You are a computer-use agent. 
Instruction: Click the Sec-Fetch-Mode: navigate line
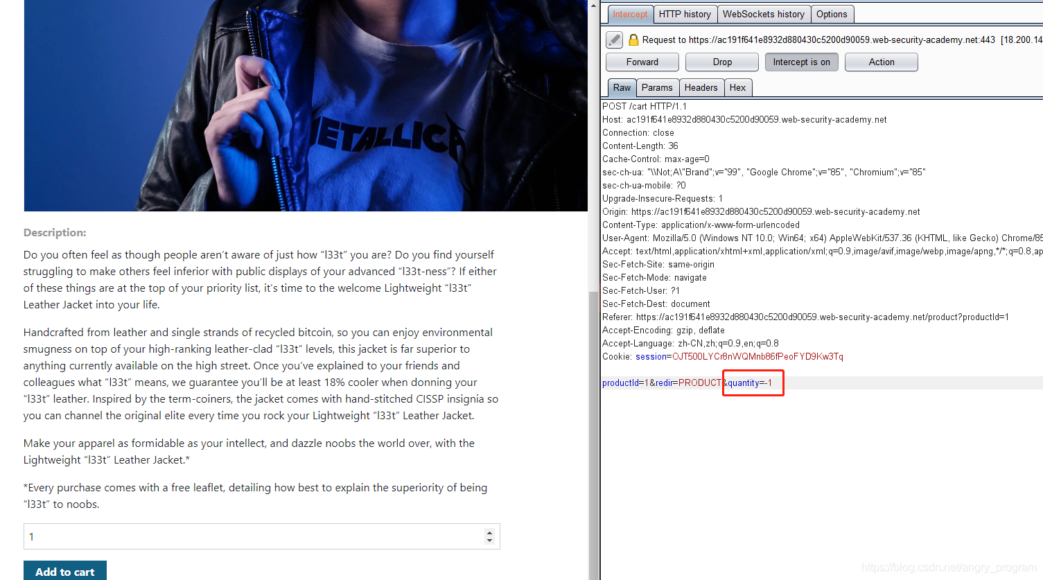click(654, 277)
